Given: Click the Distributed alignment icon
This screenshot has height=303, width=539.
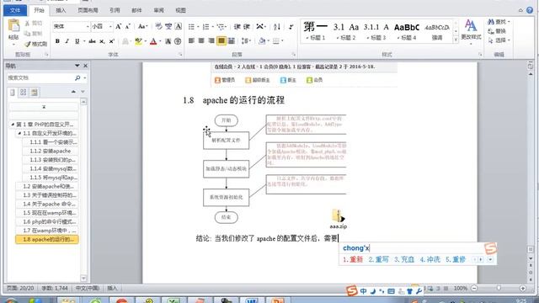Looking at the screenshot, I should point(232,41).
